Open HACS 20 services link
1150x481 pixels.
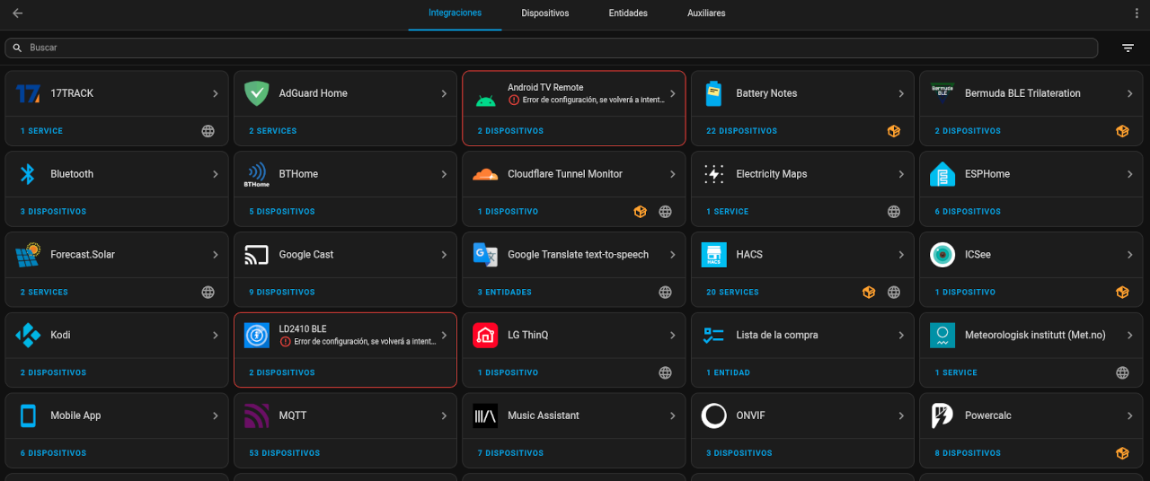coord(732,293)
